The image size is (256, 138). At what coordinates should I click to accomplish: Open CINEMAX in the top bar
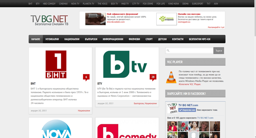click(x=63, y=4)
